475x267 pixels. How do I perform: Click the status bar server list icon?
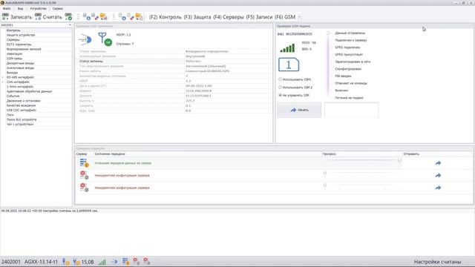click(125, 262)
